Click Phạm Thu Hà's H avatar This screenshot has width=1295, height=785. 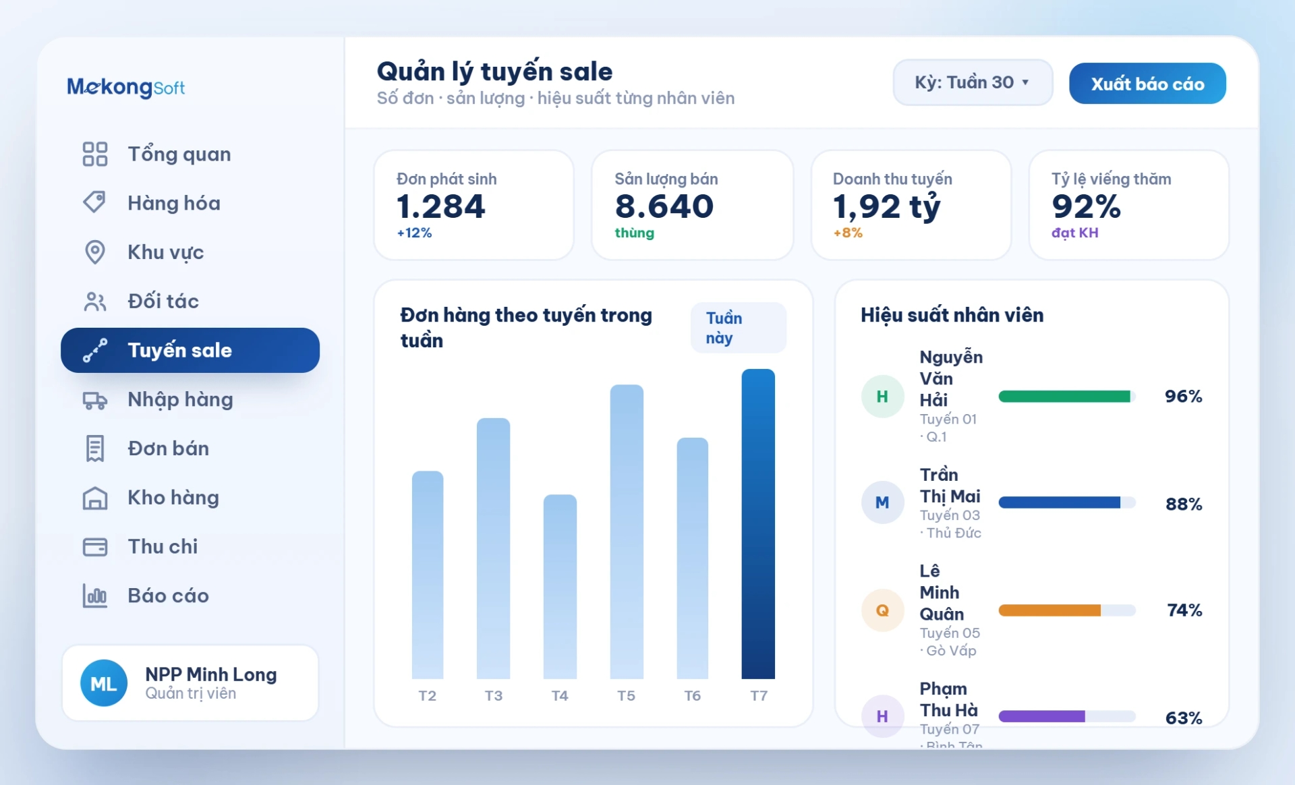882,716
